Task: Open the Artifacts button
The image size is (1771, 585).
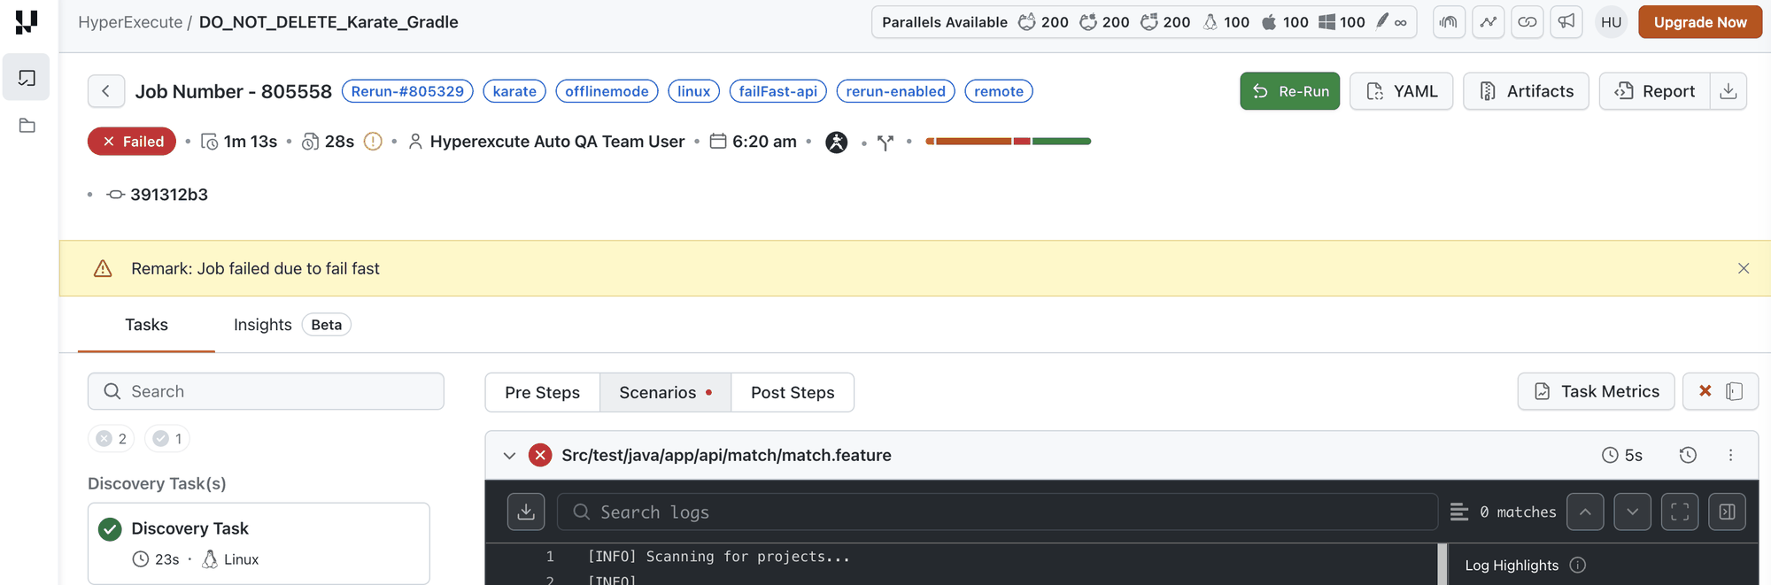Action: [1526, 91]
